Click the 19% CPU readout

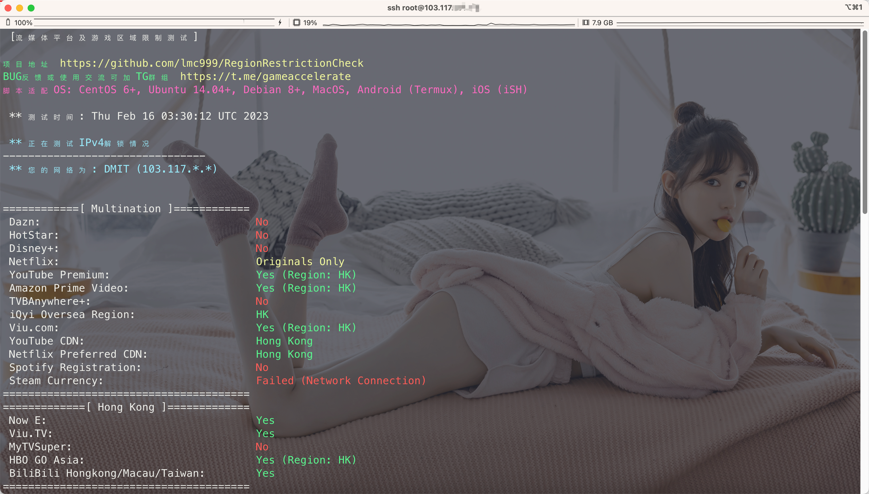pyautogui.click(x=310, y=23)
